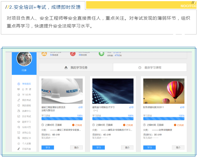Switch to 最新学习课程 tab

(x=150, y=68)
